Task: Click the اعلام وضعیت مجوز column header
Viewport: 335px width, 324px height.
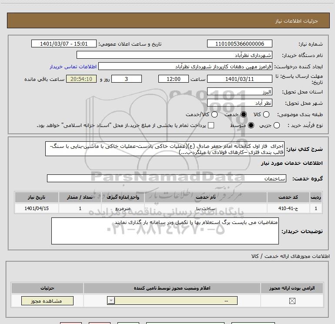Action: click(172, 288)
